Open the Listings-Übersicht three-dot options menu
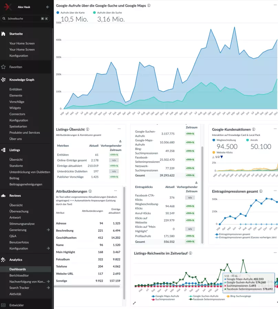The height and width of the screenshot is (309, 278). coord(119,129)
